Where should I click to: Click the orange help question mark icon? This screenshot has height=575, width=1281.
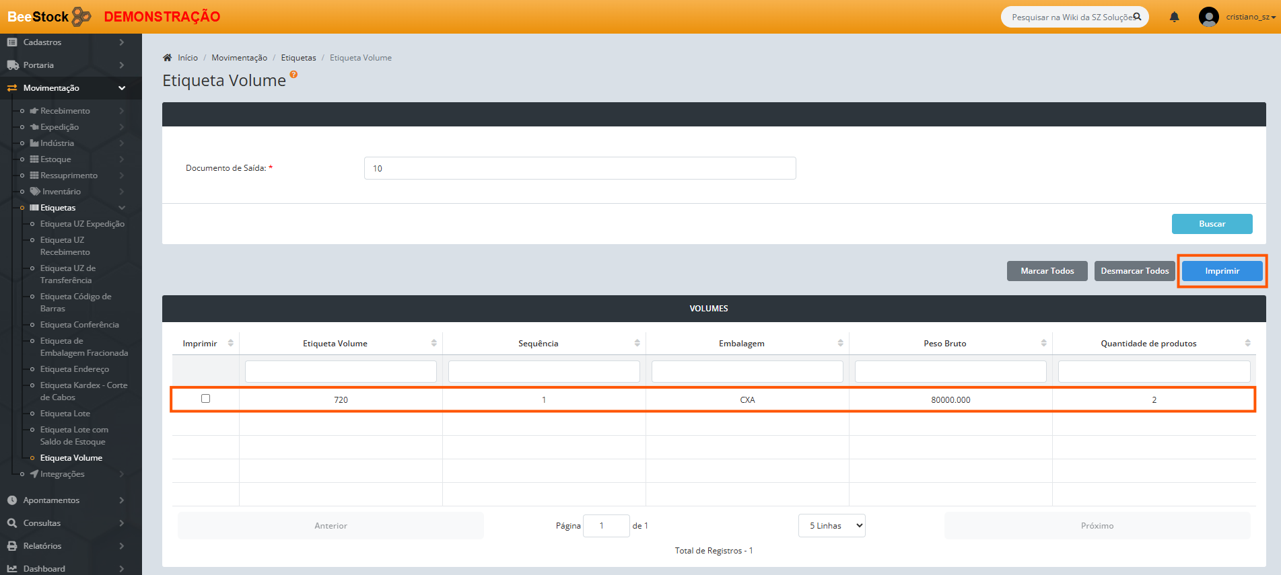click(293, 75)
